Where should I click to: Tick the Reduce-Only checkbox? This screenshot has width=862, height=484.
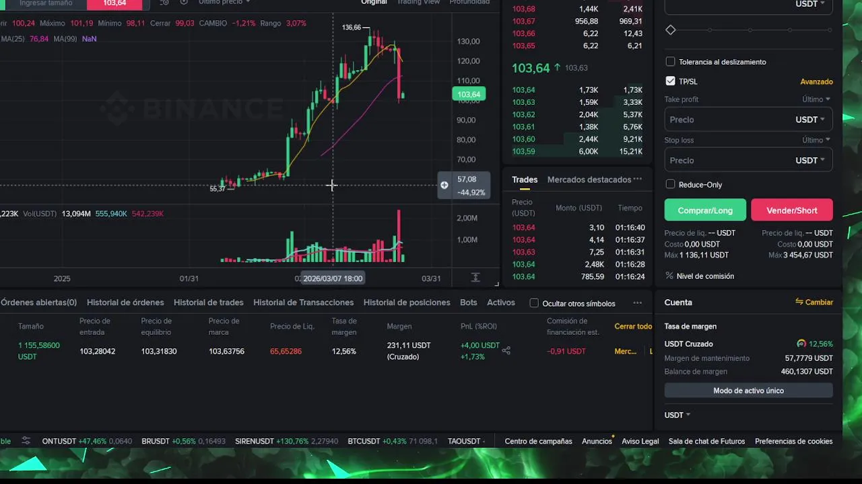click(670, 184)
